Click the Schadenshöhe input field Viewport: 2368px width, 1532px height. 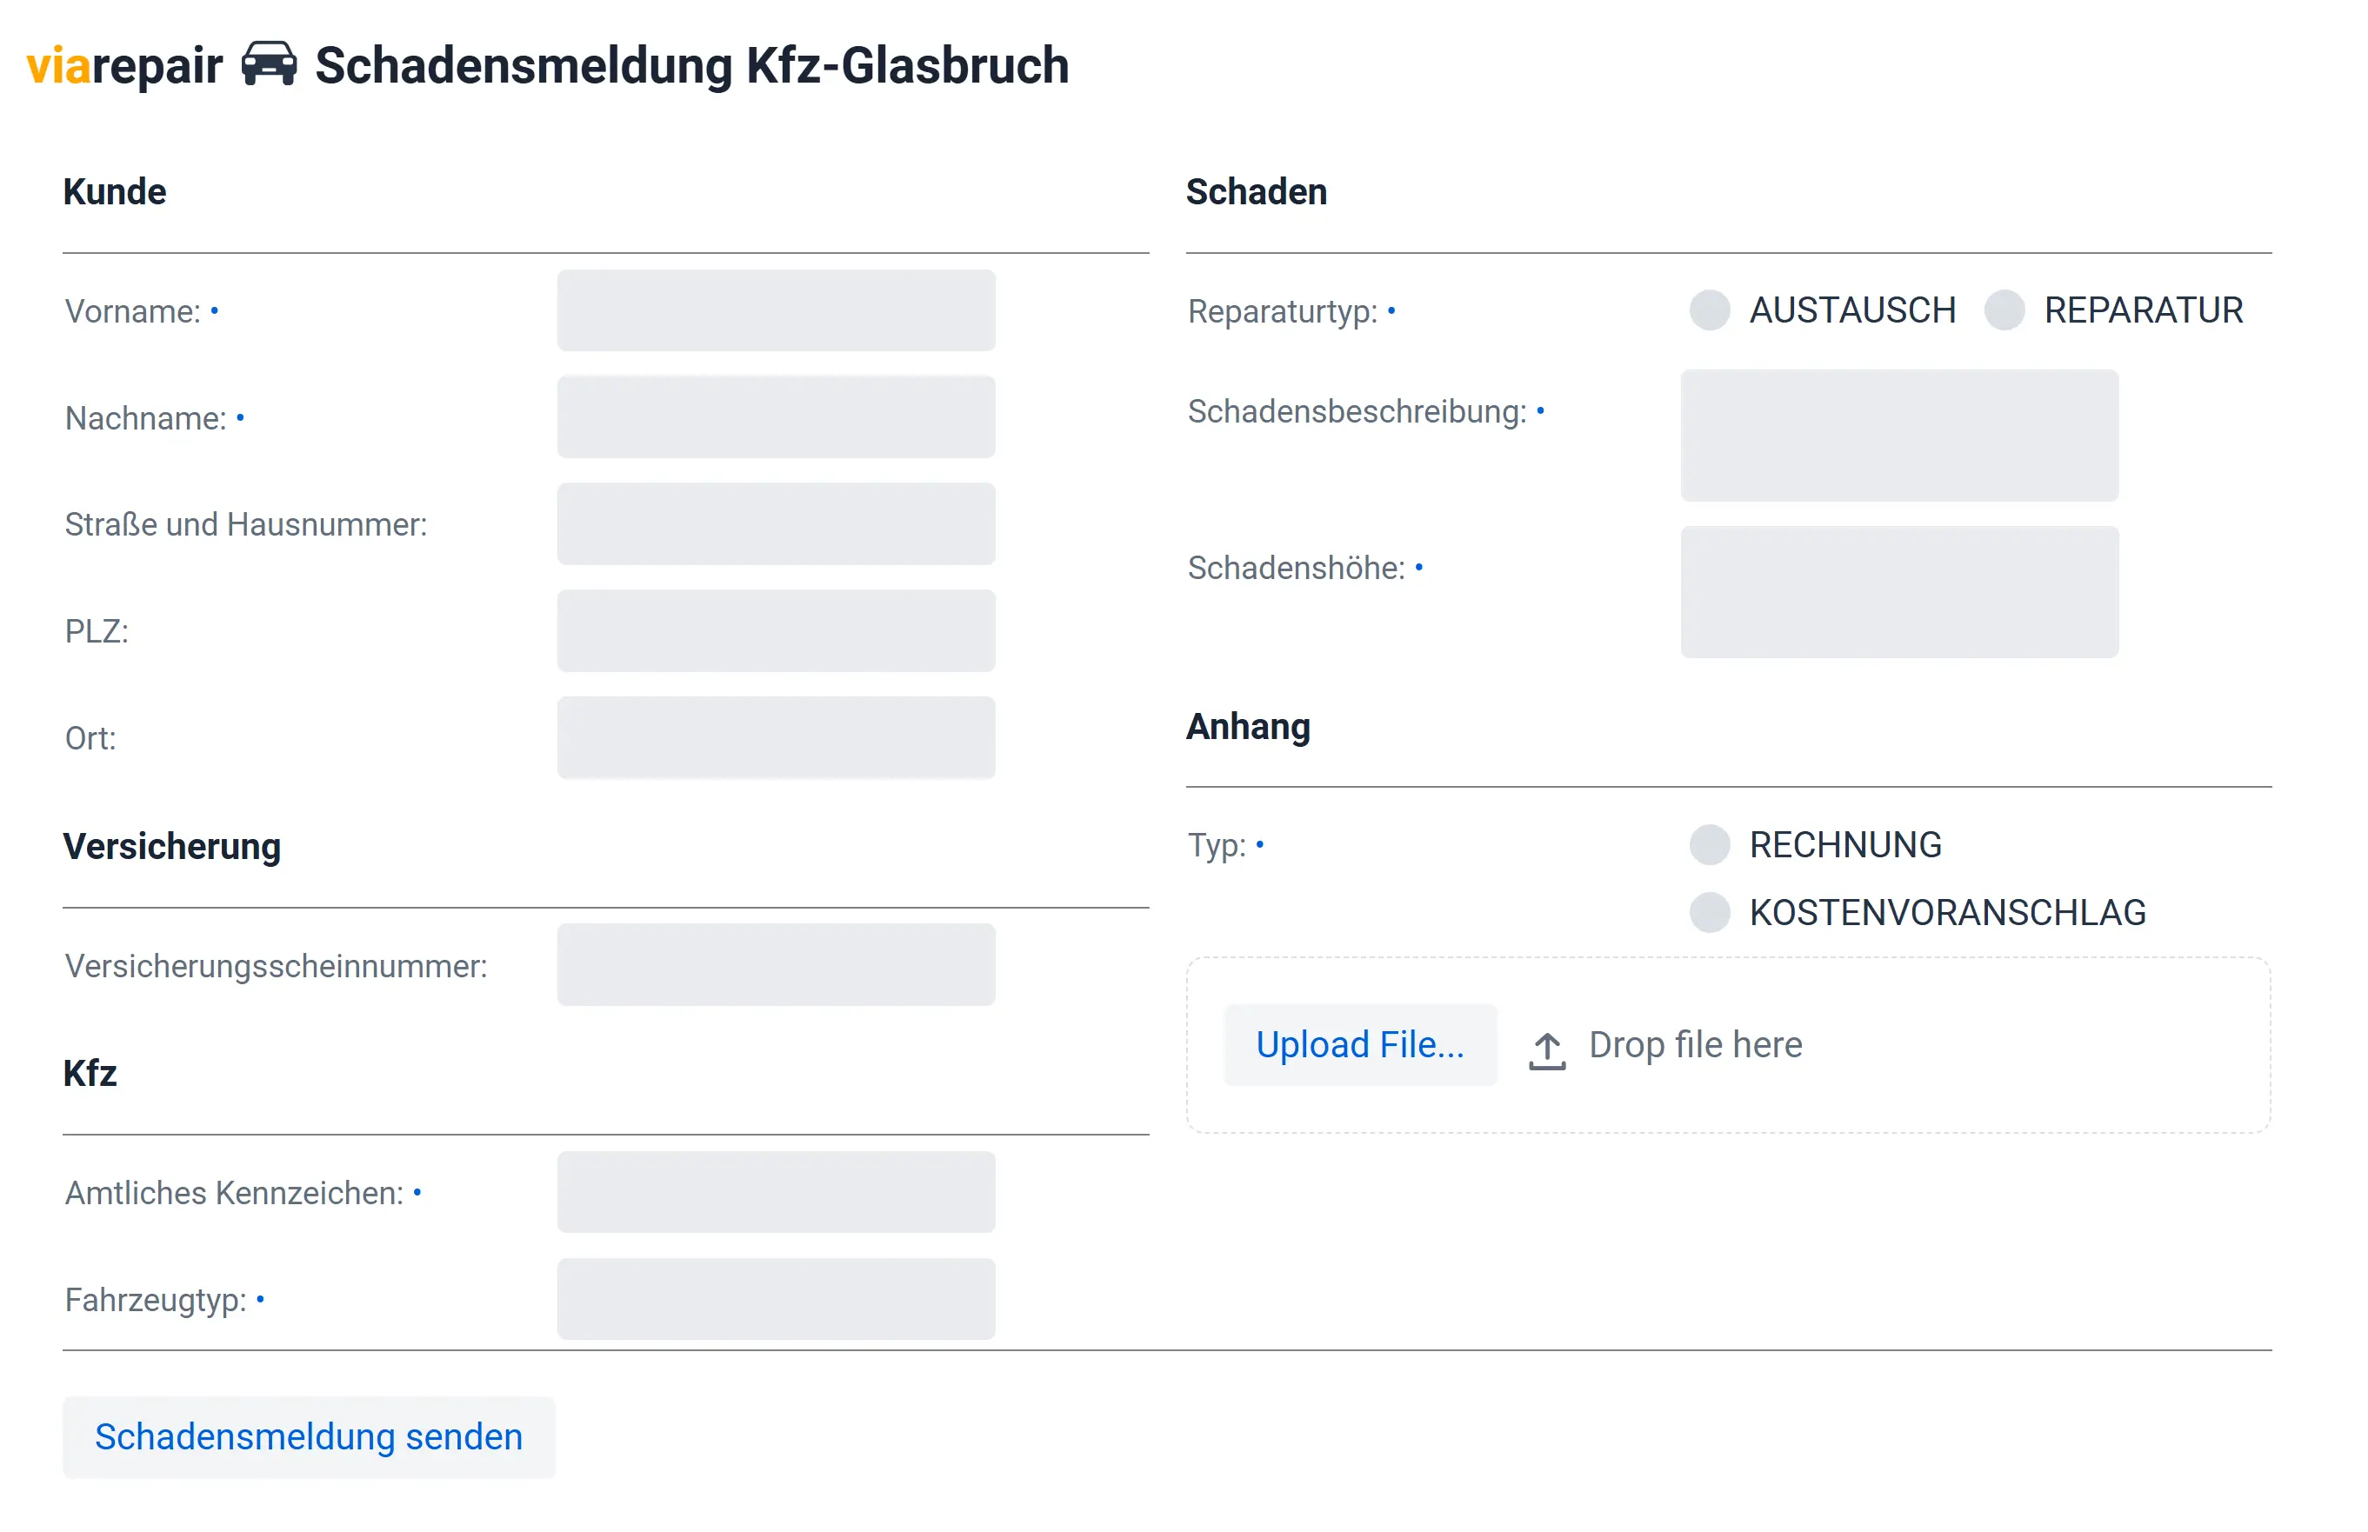[x=1899, y=592]
